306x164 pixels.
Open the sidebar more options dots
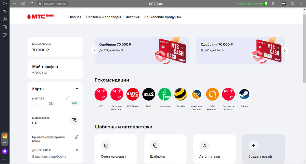[x=5, y=159]
